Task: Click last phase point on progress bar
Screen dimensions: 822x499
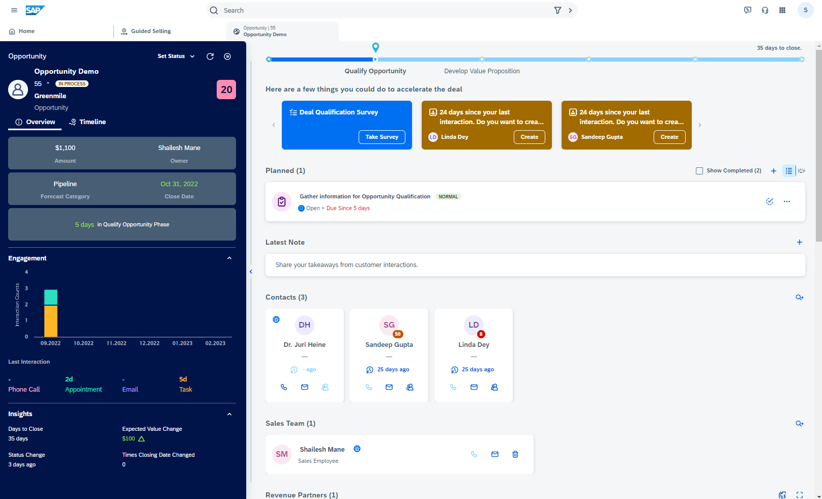Action: tap(802, 60)
